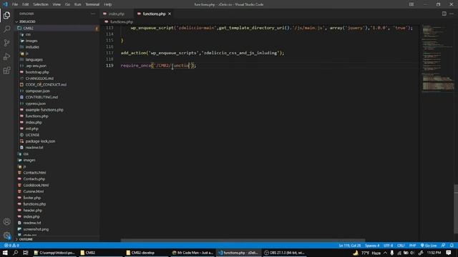
Task: Open the Explorer view in activity bar
Action: click(x=6, y=15)
